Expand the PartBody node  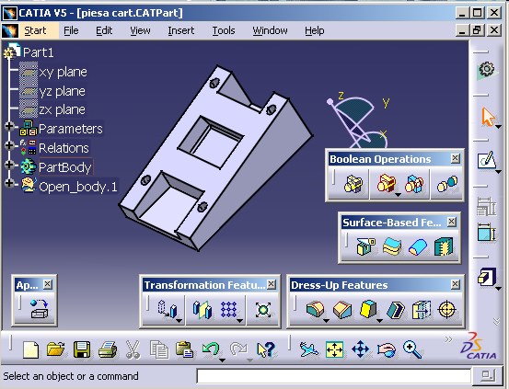point(9,165)
